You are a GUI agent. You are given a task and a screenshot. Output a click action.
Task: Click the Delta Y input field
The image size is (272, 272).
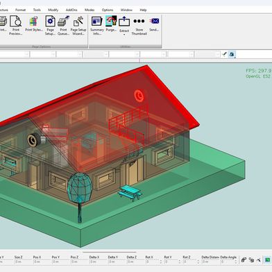(116, 262)
